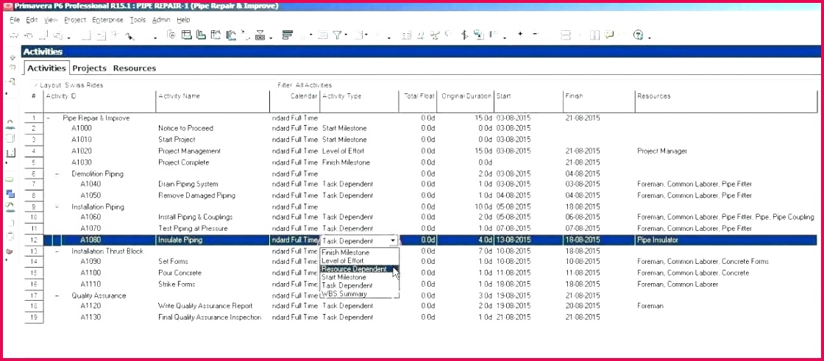Collapse the Quality Assurance group

(57, 296)
